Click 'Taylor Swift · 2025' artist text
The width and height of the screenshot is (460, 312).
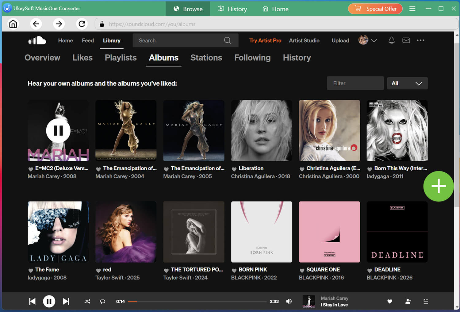coord(117,278)
